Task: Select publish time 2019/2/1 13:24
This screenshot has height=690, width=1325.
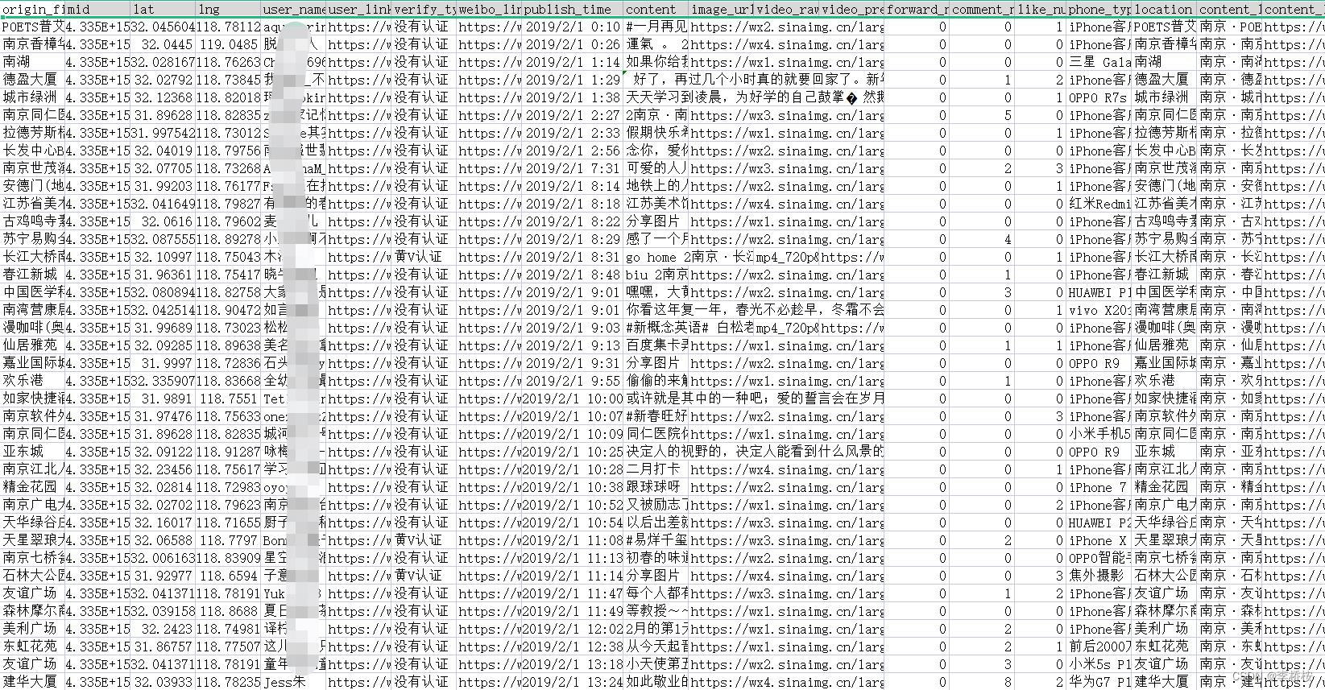Action: pyautogui.click(x=572, y=682)
